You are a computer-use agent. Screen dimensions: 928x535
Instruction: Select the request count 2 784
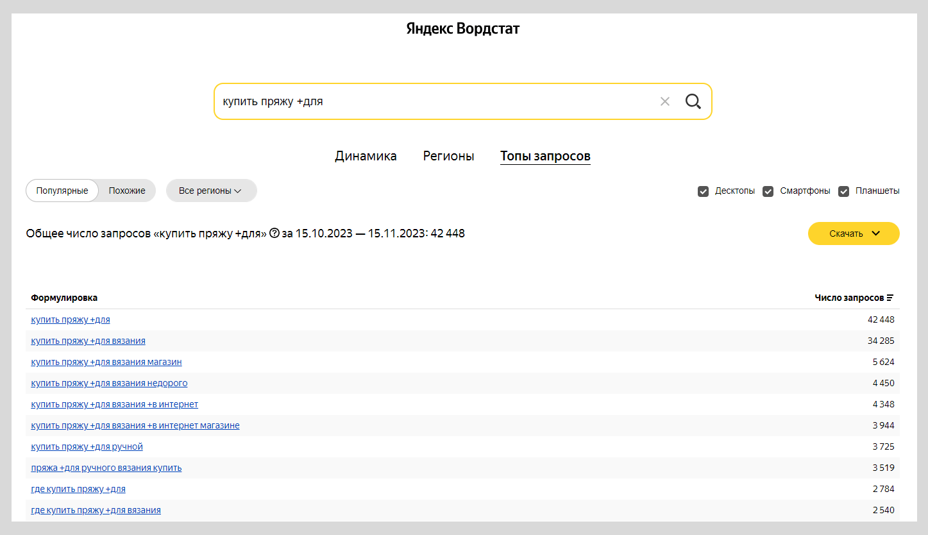point(884,489)
